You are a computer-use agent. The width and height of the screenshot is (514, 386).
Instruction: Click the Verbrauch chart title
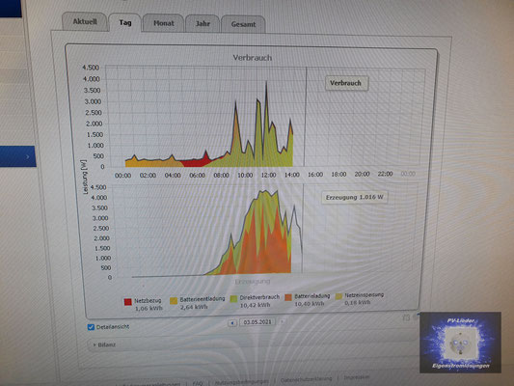click(x=253, y=58)
